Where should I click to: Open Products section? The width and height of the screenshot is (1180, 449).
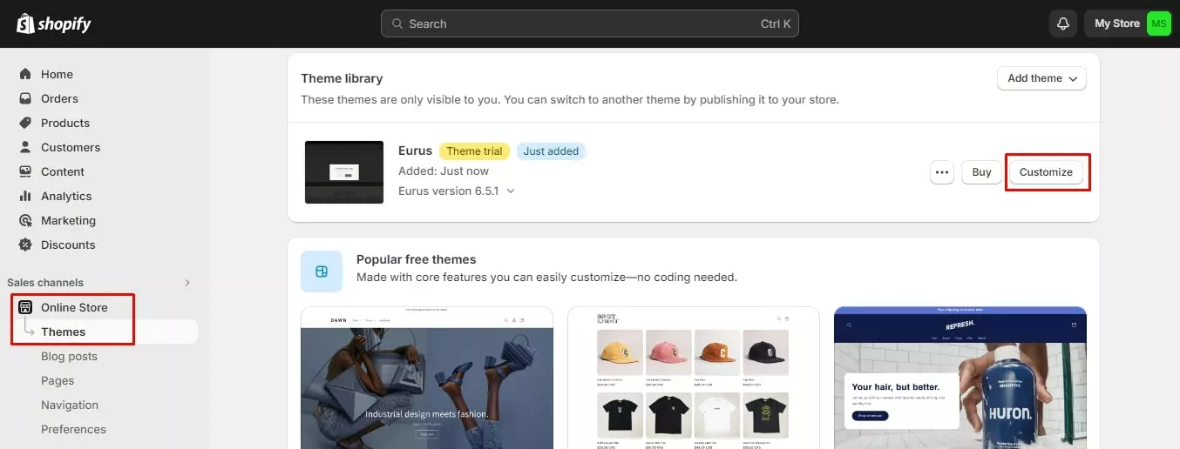pos(65,123)
